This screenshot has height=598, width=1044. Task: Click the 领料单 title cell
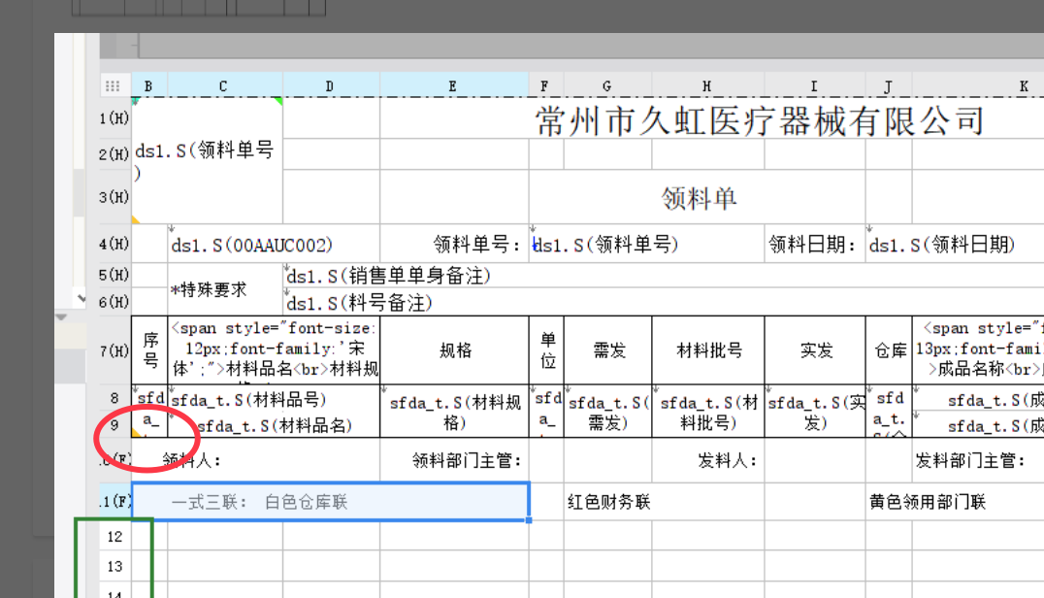pos(700,198)
